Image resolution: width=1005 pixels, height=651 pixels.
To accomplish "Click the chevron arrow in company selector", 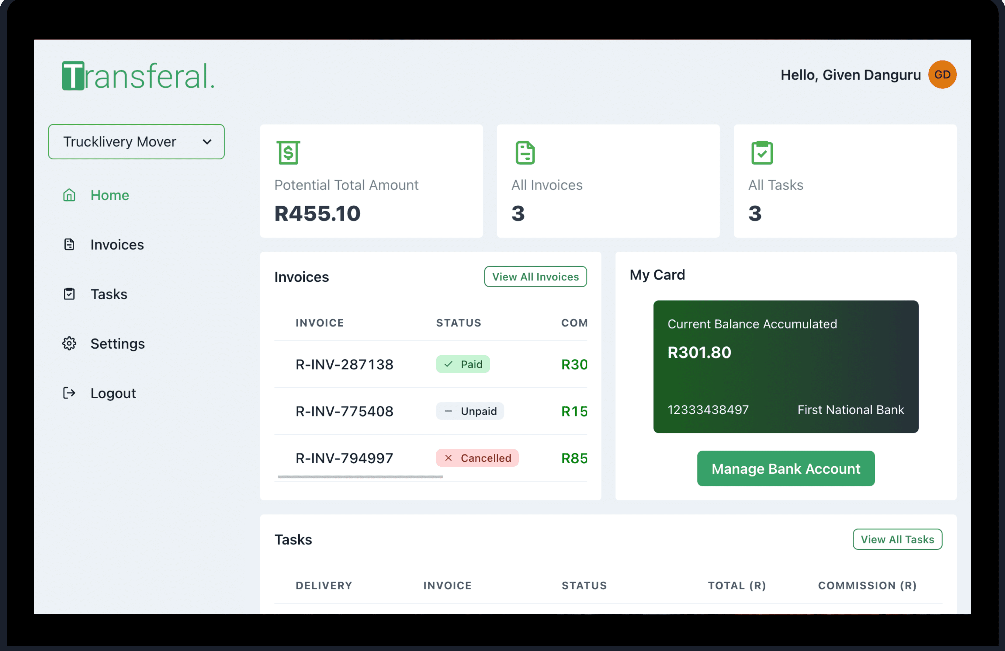I will coord(207,142).
